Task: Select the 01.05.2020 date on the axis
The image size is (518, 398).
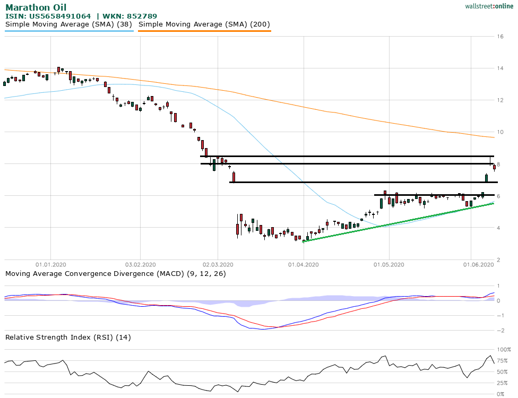Action: coord(389,264)
